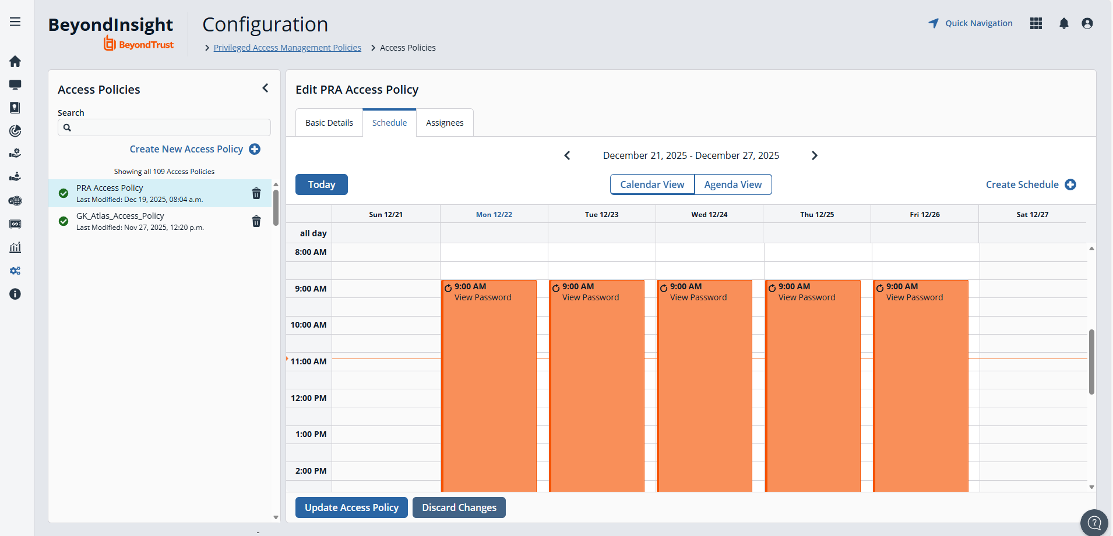Open Configuration gears icon in sidebar
This screenshot has width=1113, height=536.
[x=15, y=271]
